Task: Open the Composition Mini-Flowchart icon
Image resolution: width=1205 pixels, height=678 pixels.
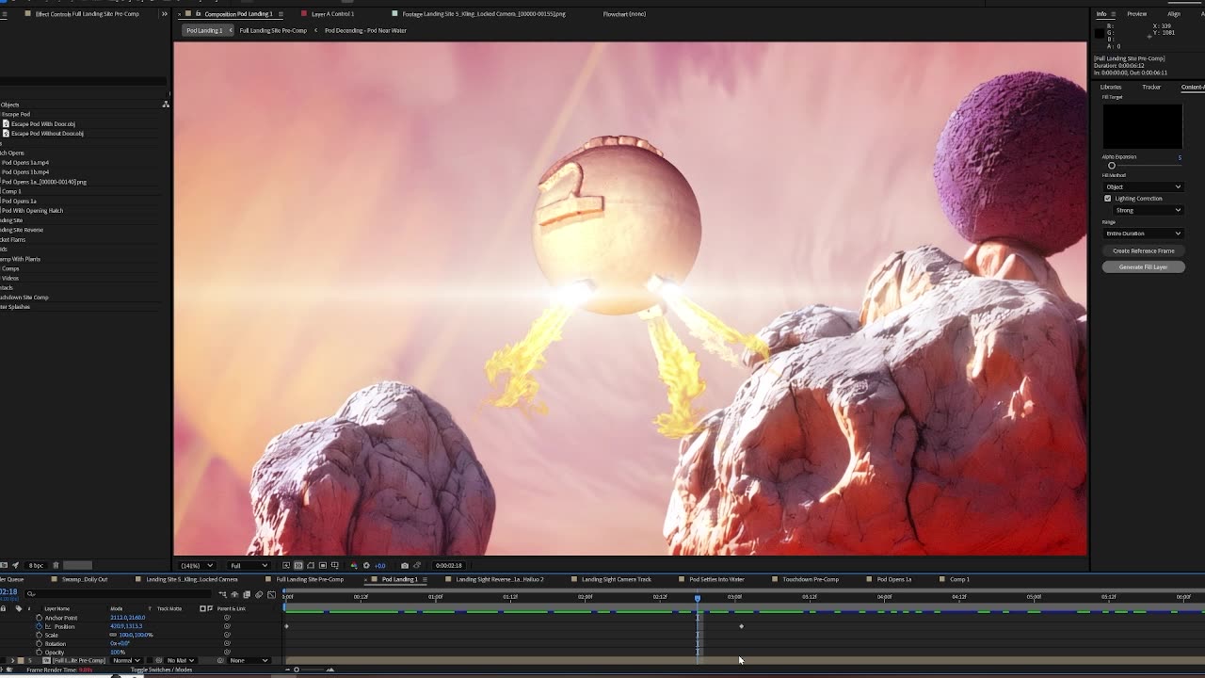Action: 222,594
